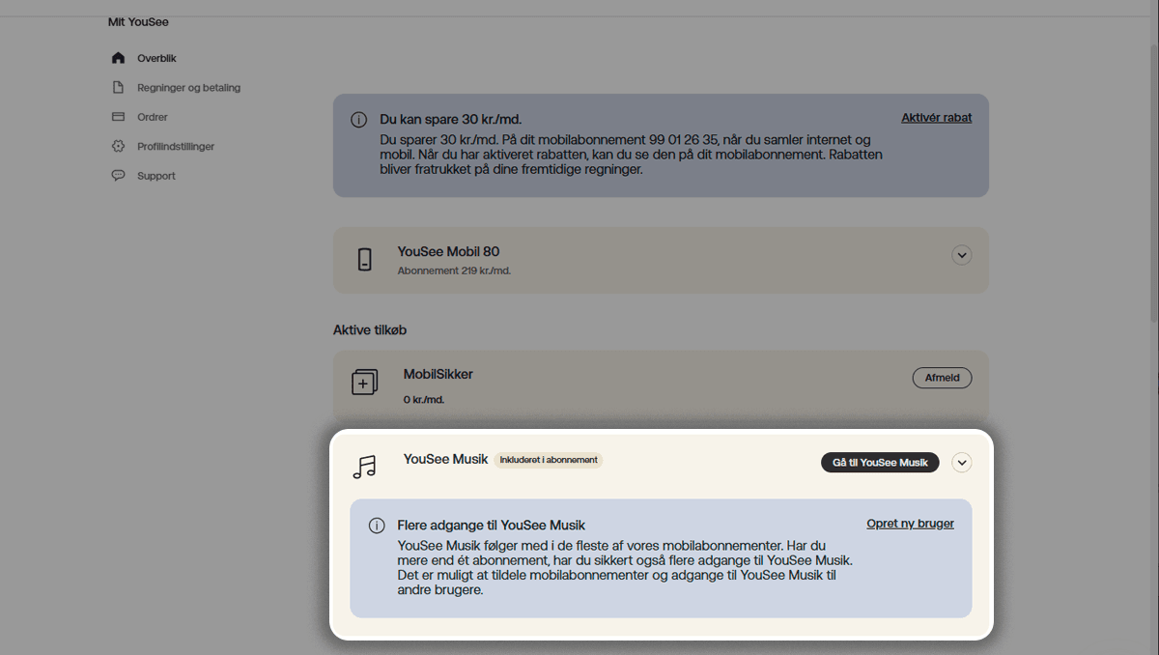Open Overblik in the sidebar
This screenshot has width=1159, height=655.
point(156,58)
